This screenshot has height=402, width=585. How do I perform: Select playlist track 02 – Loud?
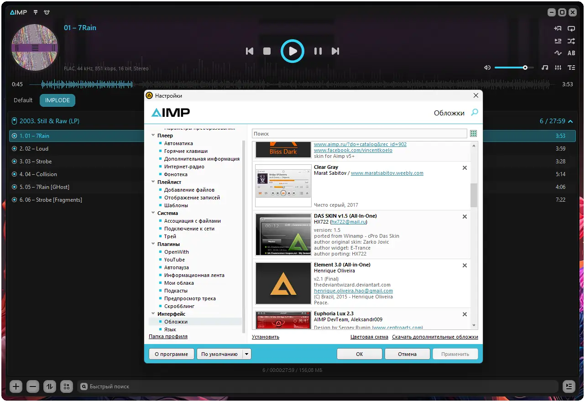292,149
